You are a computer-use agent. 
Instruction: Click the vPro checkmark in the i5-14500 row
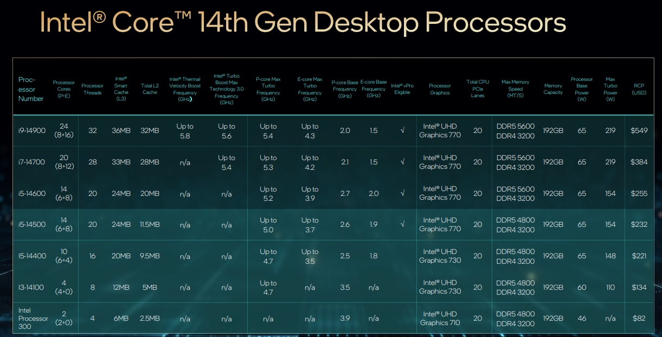pyautogui.click(x=402, y=224)
